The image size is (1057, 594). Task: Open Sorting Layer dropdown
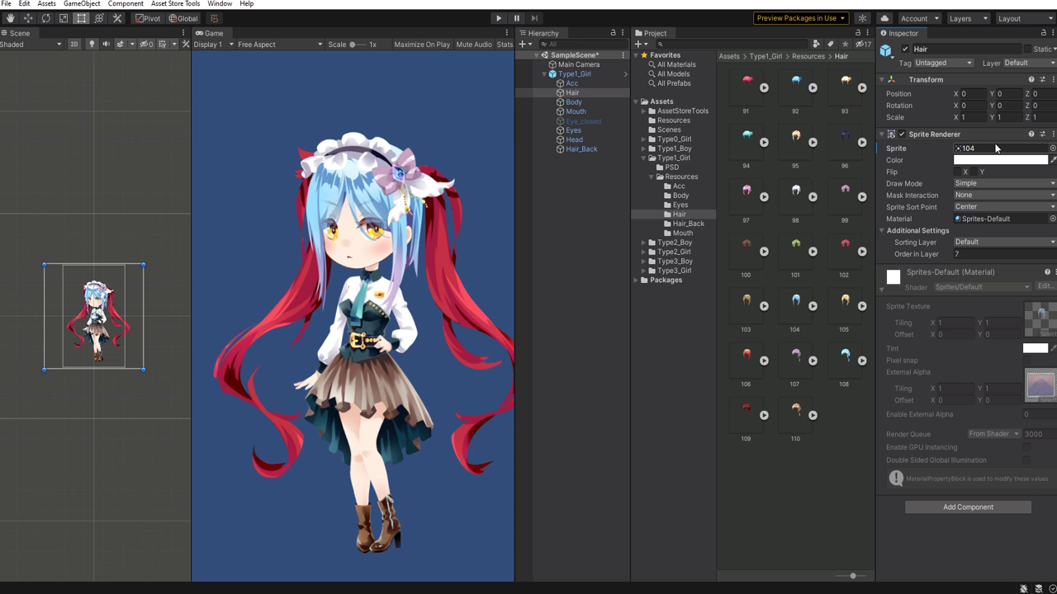point(1005,242)
